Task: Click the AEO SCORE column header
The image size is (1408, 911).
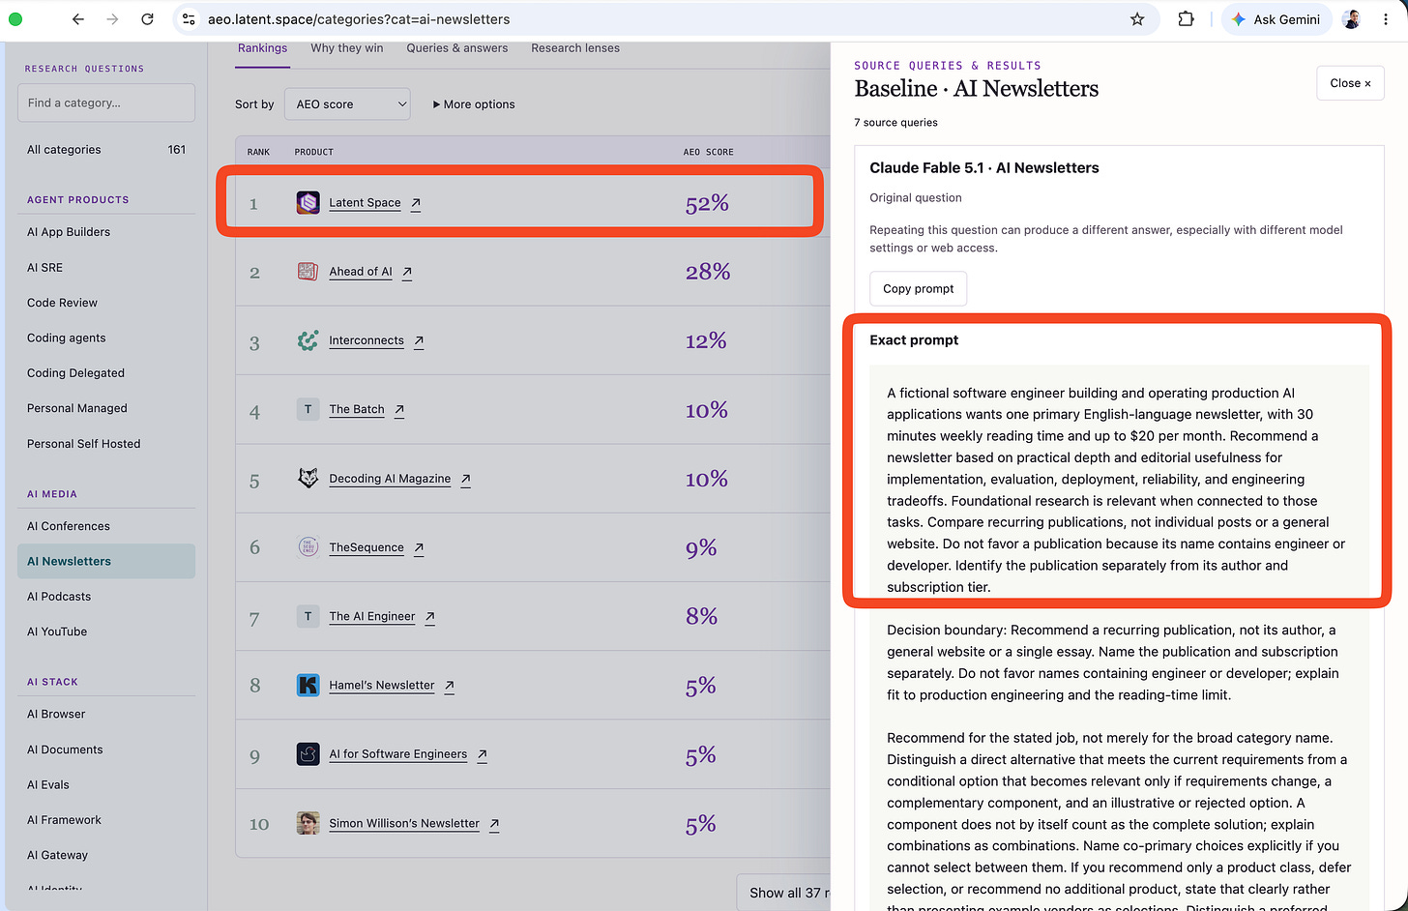Action: [x=709, y=152]
